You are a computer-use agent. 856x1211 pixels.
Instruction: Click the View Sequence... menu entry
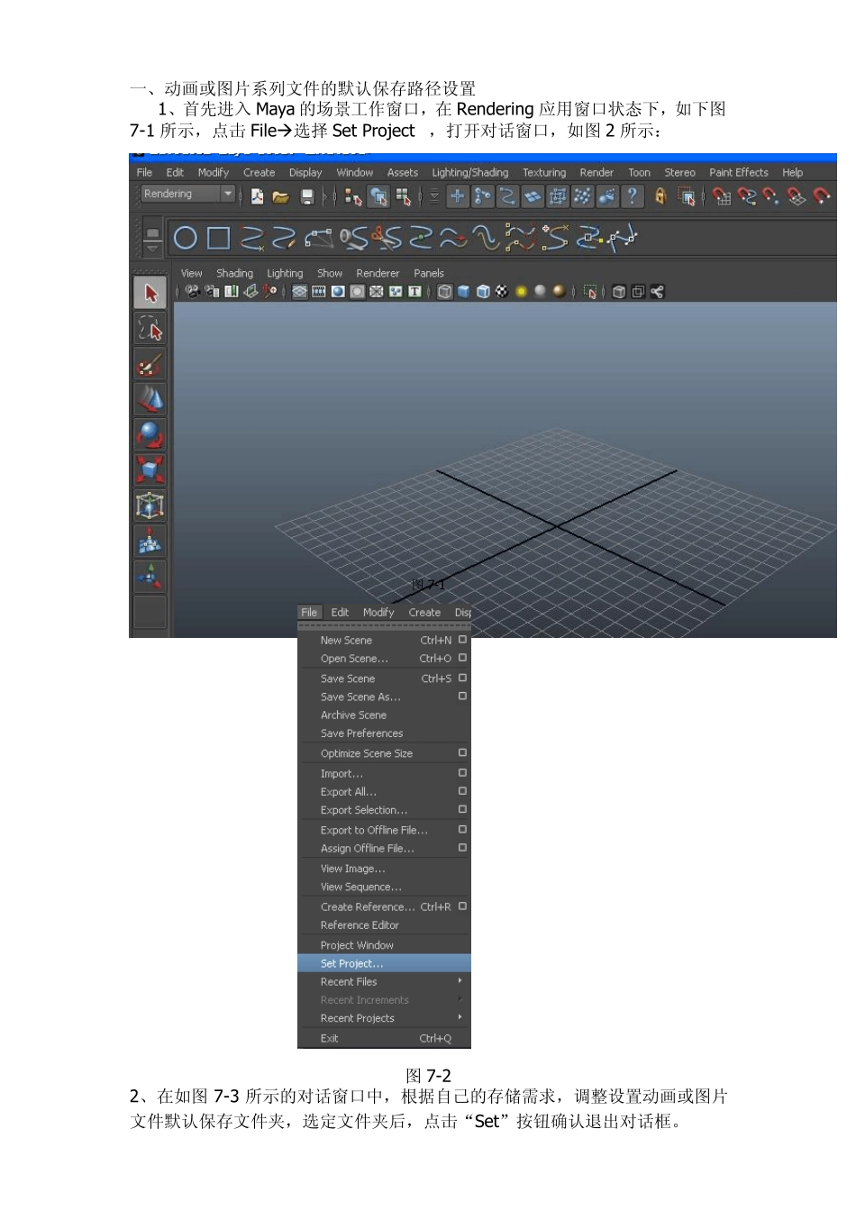[384, 888]
